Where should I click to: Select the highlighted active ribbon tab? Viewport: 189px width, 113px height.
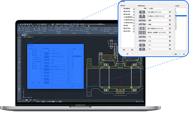[72, 26]
